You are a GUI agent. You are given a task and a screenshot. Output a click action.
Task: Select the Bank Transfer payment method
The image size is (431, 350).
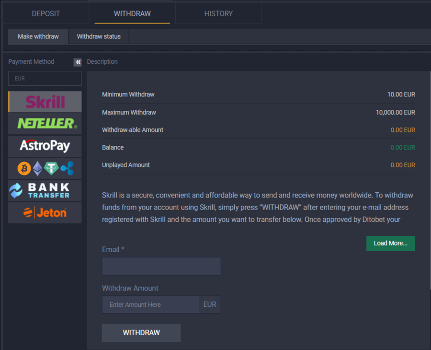(x=45, y=190)
